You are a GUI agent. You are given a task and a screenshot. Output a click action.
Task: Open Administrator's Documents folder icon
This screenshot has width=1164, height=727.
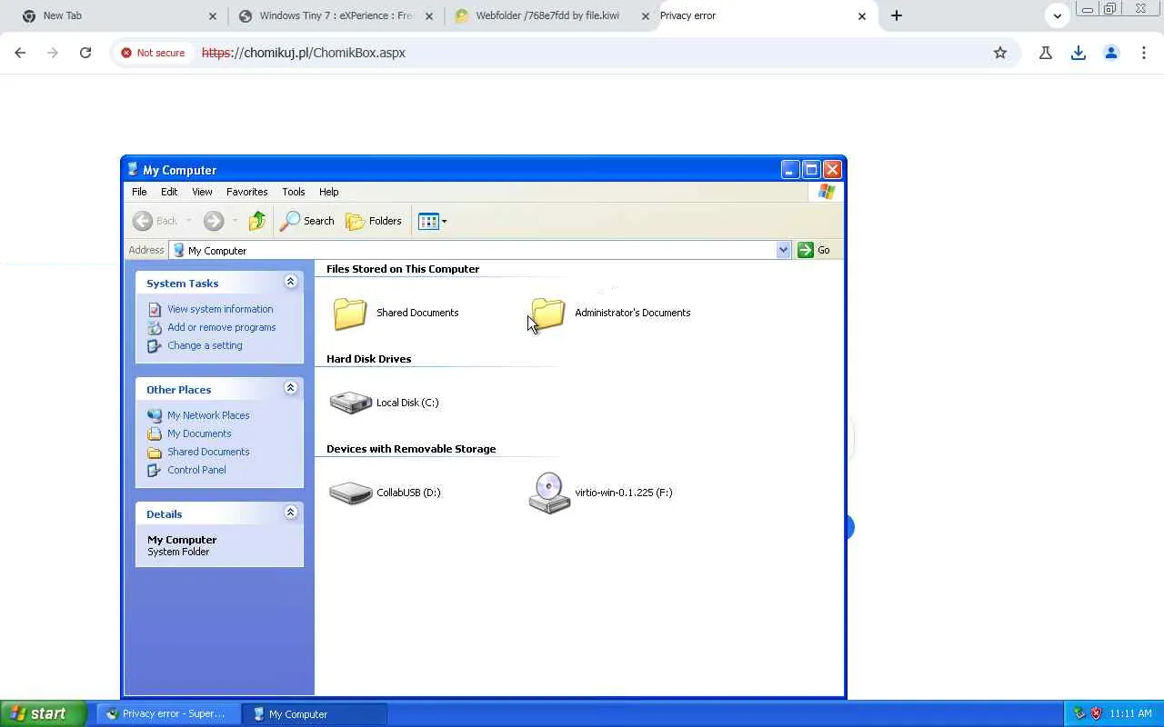[548, 314]
